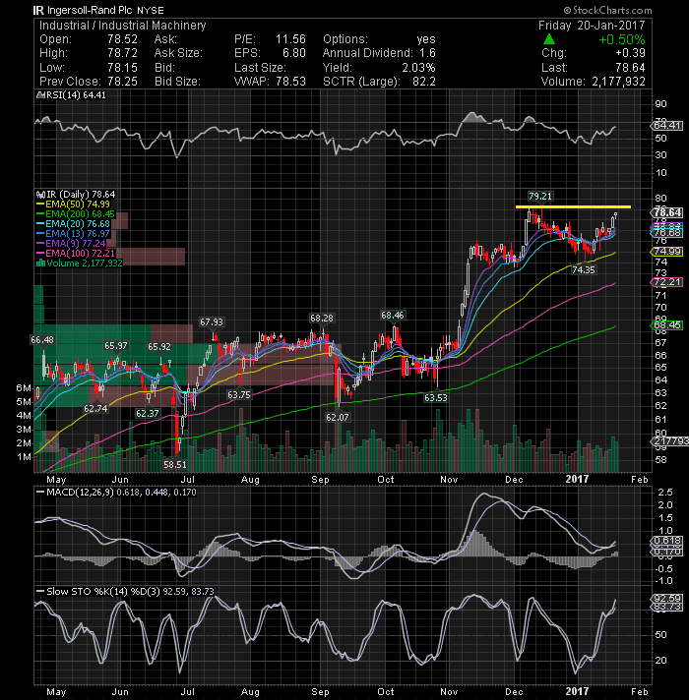Click the 0.618 tag on the MACD axis

(x=667, y=541)
